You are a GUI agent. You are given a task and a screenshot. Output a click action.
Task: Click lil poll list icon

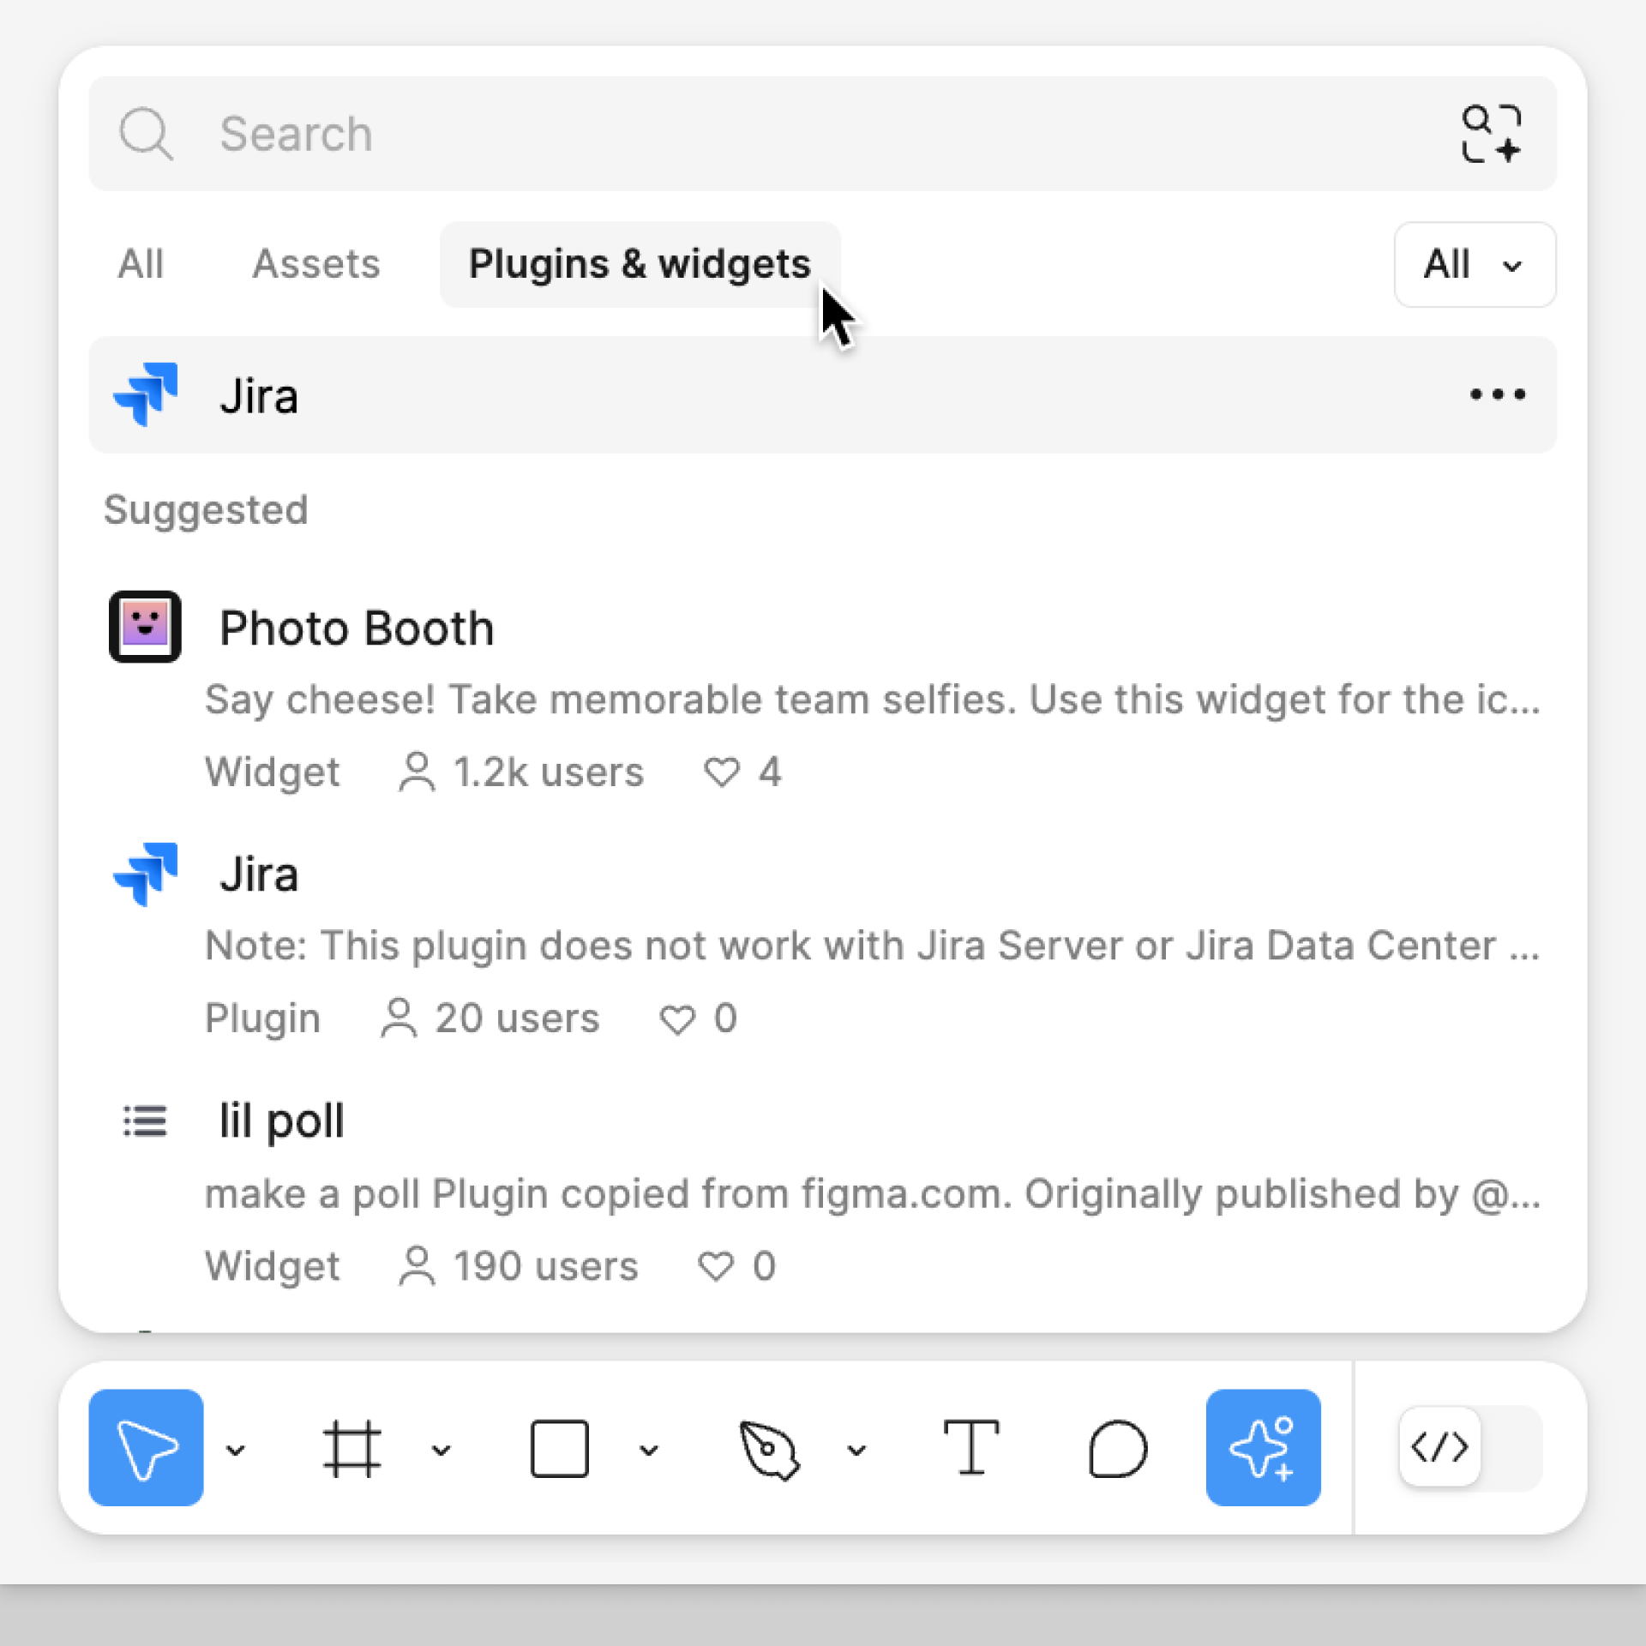click(145, 1121)
